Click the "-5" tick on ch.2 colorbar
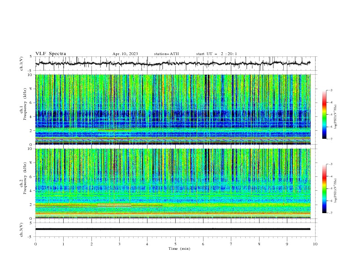This screenshot has width=355, height=274. (330, 188)
